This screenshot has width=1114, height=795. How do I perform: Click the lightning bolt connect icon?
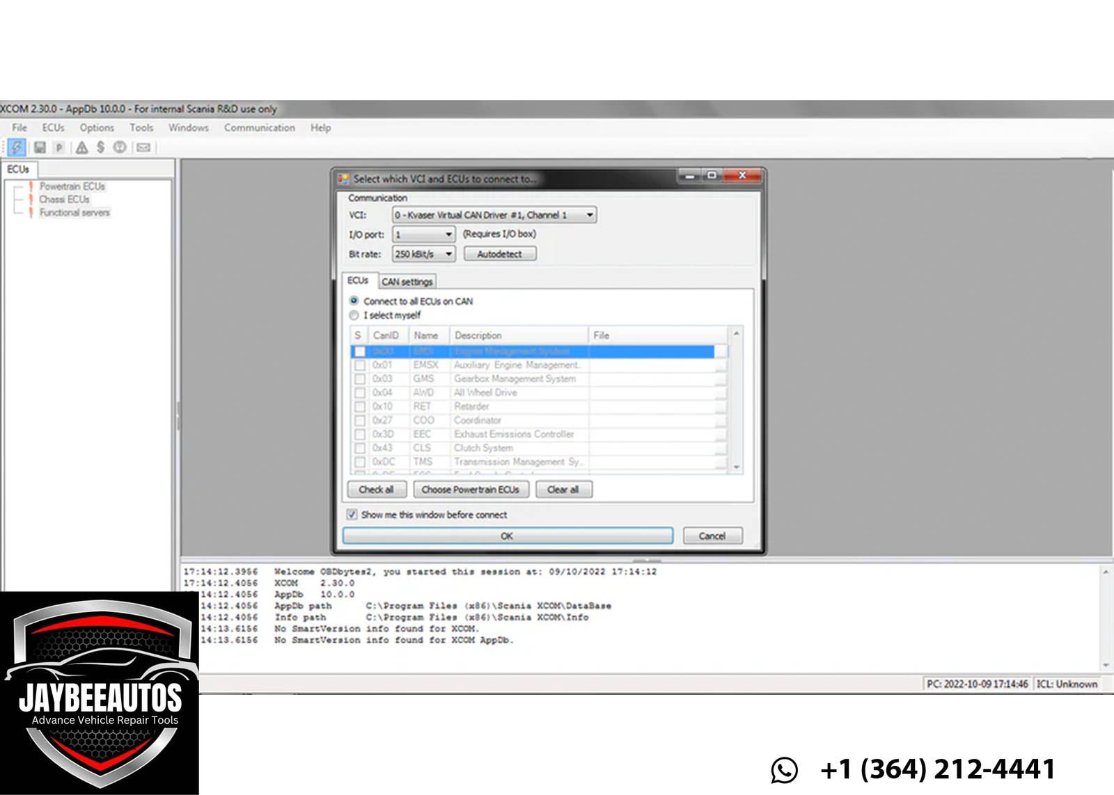click(17, 147)
